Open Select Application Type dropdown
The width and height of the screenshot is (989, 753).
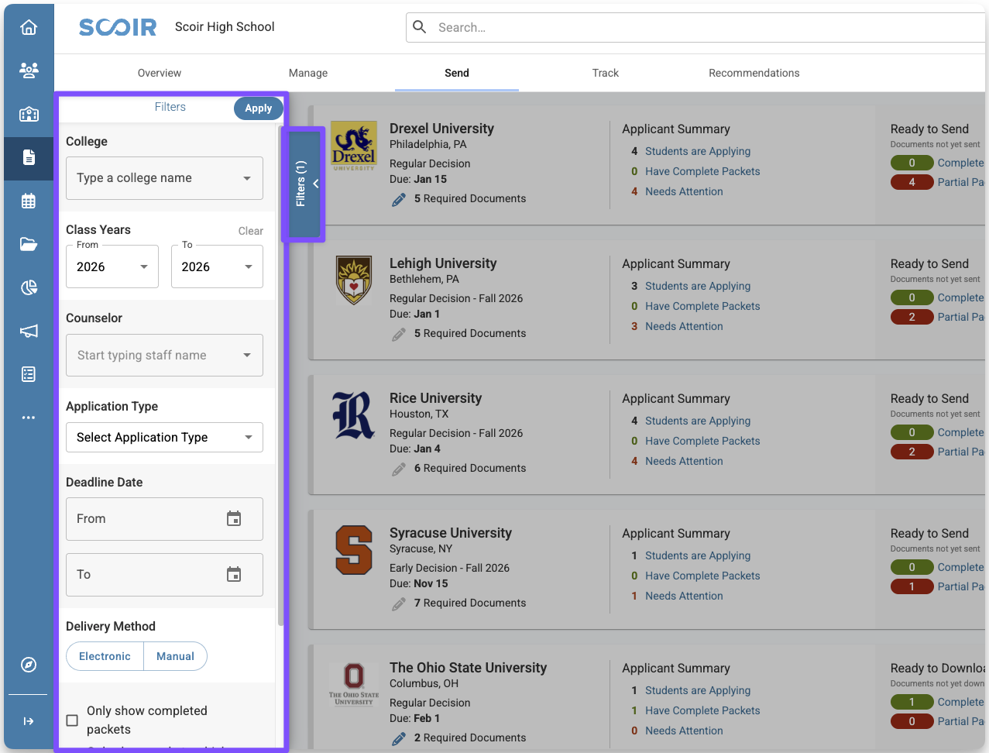coord(164,438)
